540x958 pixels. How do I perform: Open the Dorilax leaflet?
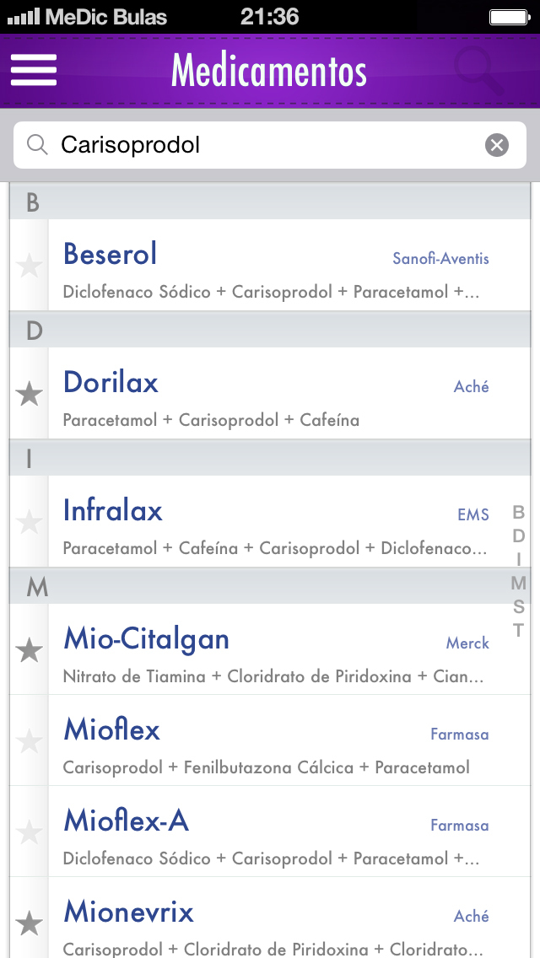click(270, 395)
